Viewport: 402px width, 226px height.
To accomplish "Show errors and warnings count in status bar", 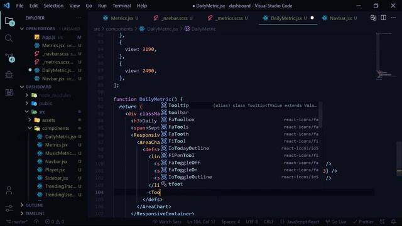I will tap(55, 222).
